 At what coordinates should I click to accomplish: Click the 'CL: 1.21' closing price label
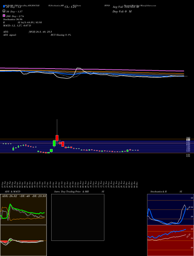(x=70, y=7)
